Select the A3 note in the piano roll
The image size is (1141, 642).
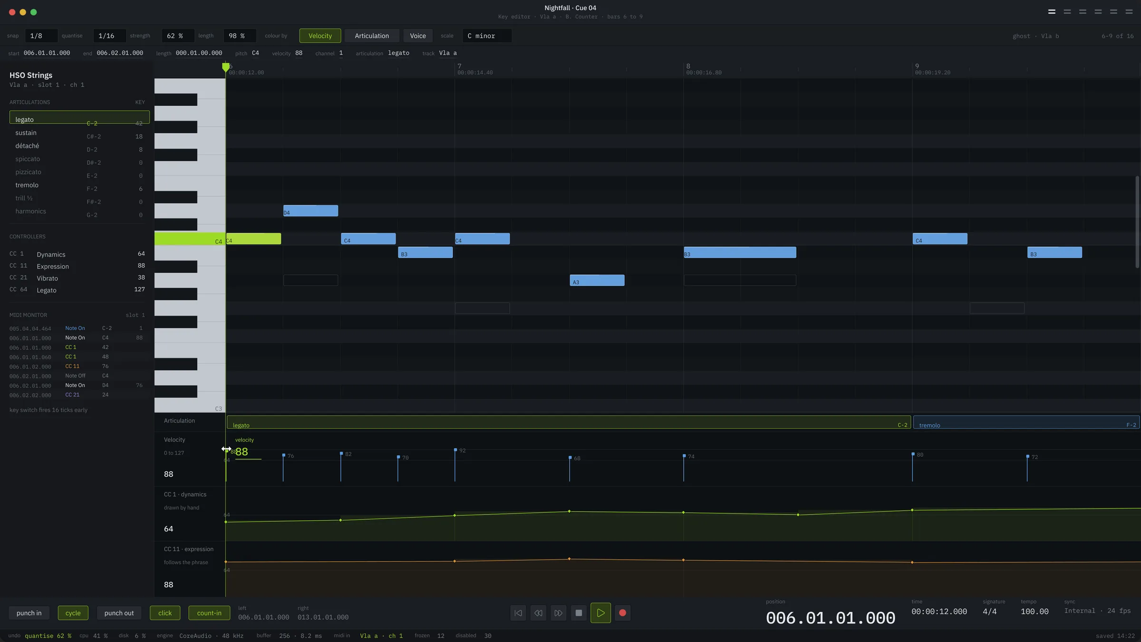(x=597, y=281)
